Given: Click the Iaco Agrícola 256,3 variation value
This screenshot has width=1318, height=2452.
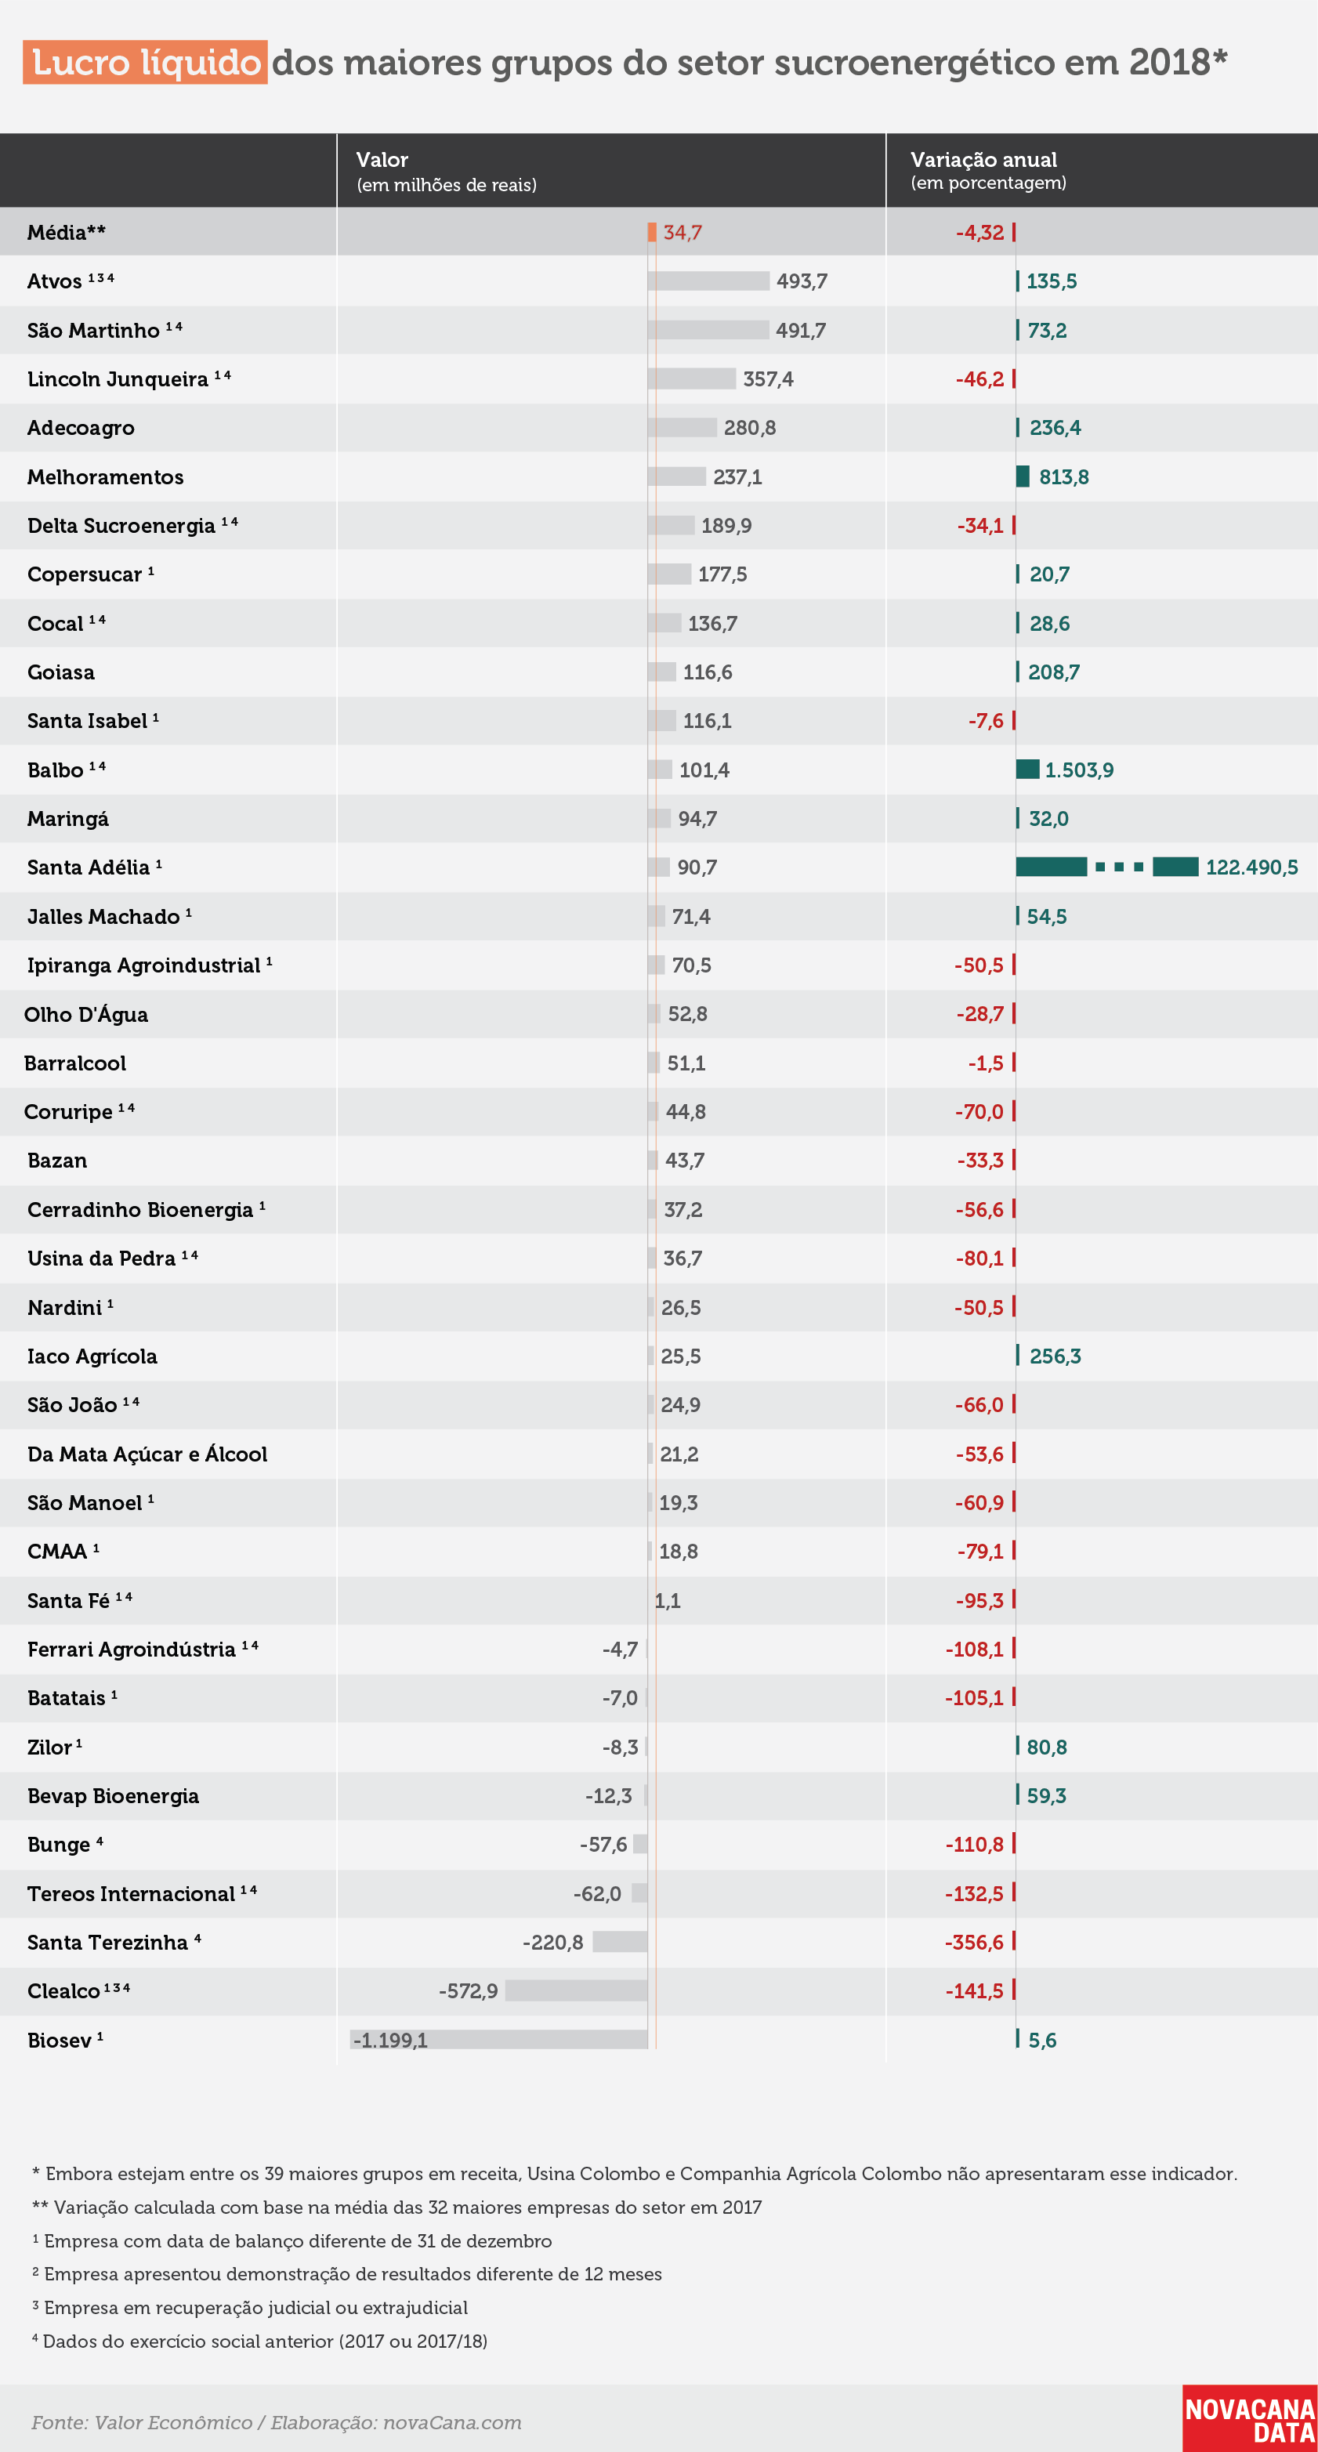Looking at the screenshot, I should click(1055, 1356).
